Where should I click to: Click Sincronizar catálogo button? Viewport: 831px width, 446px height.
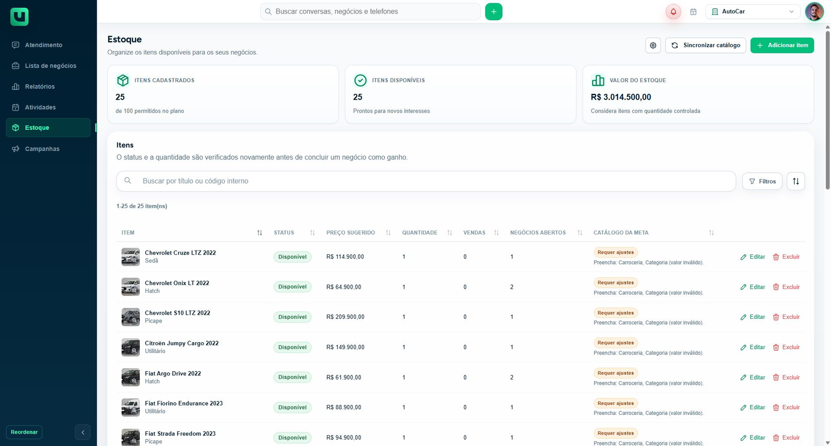point(706,45)
